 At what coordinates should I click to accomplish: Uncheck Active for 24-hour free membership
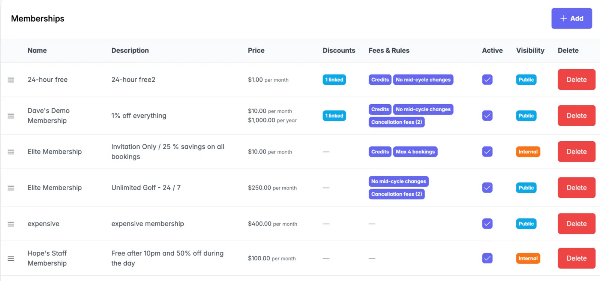click(x=487, y=79)
